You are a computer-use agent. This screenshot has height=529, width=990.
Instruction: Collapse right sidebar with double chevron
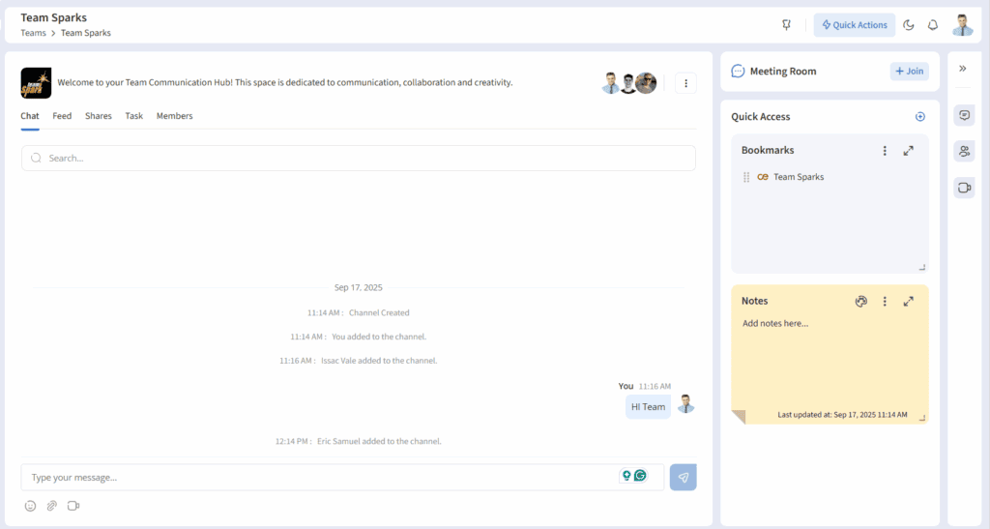(963, 69)
